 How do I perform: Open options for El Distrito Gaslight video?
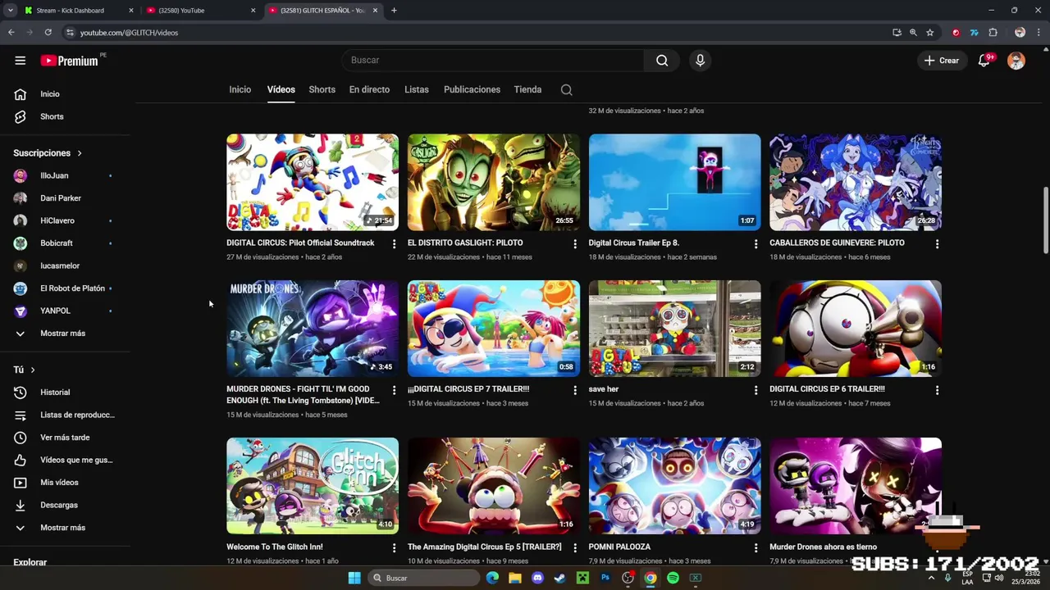coord(575,244)
